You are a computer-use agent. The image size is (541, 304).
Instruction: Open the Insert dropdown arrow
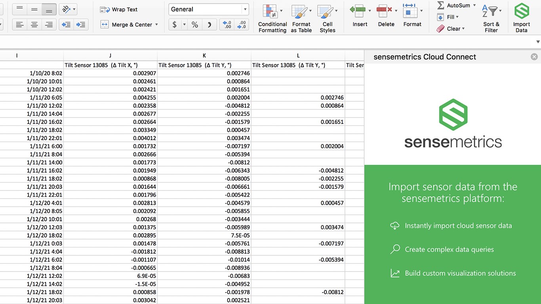(x=370, y=11)
